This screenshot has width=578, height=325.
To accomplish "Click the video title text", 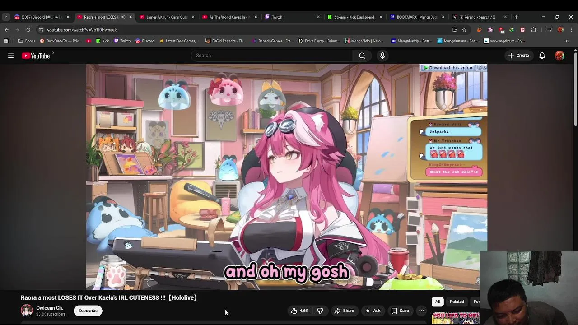I will click(109, 297).
